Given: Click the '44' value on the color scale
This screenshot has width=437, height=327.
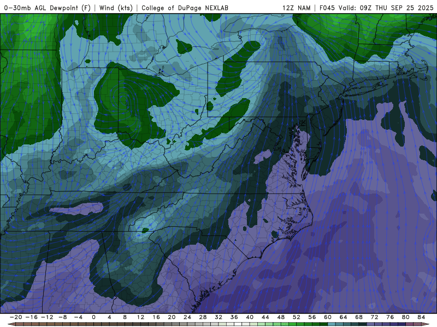Looking at the screenshot, I should pyautogui.click(x=265, y=317).
